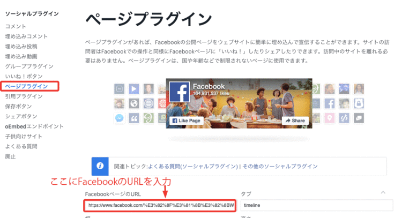Open the よくある質問(ソーシャルプラグイン) link

tap(192, 167)
